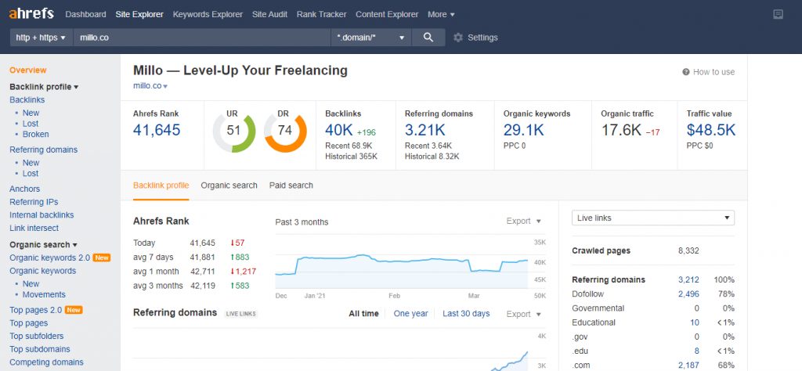Click the avg 1 month rank 42,711
The width and height of the screenshot is (802, 371).
tap(203, 272)
